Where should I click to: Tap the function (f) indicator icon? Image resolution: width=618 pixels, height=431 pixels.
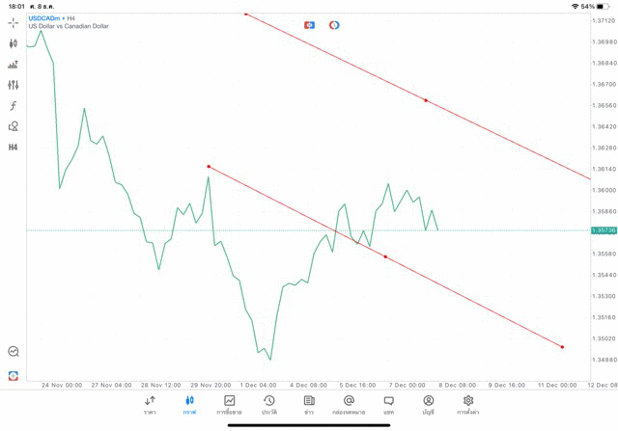pyautogui.click(x=14, y=106)
